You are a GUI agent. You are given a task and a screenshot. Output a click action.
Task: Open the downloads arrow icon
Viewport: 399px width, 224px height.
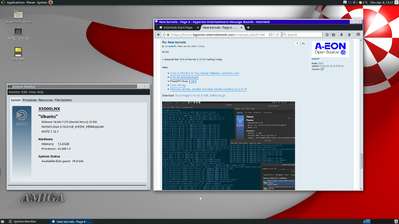point(341,35)
